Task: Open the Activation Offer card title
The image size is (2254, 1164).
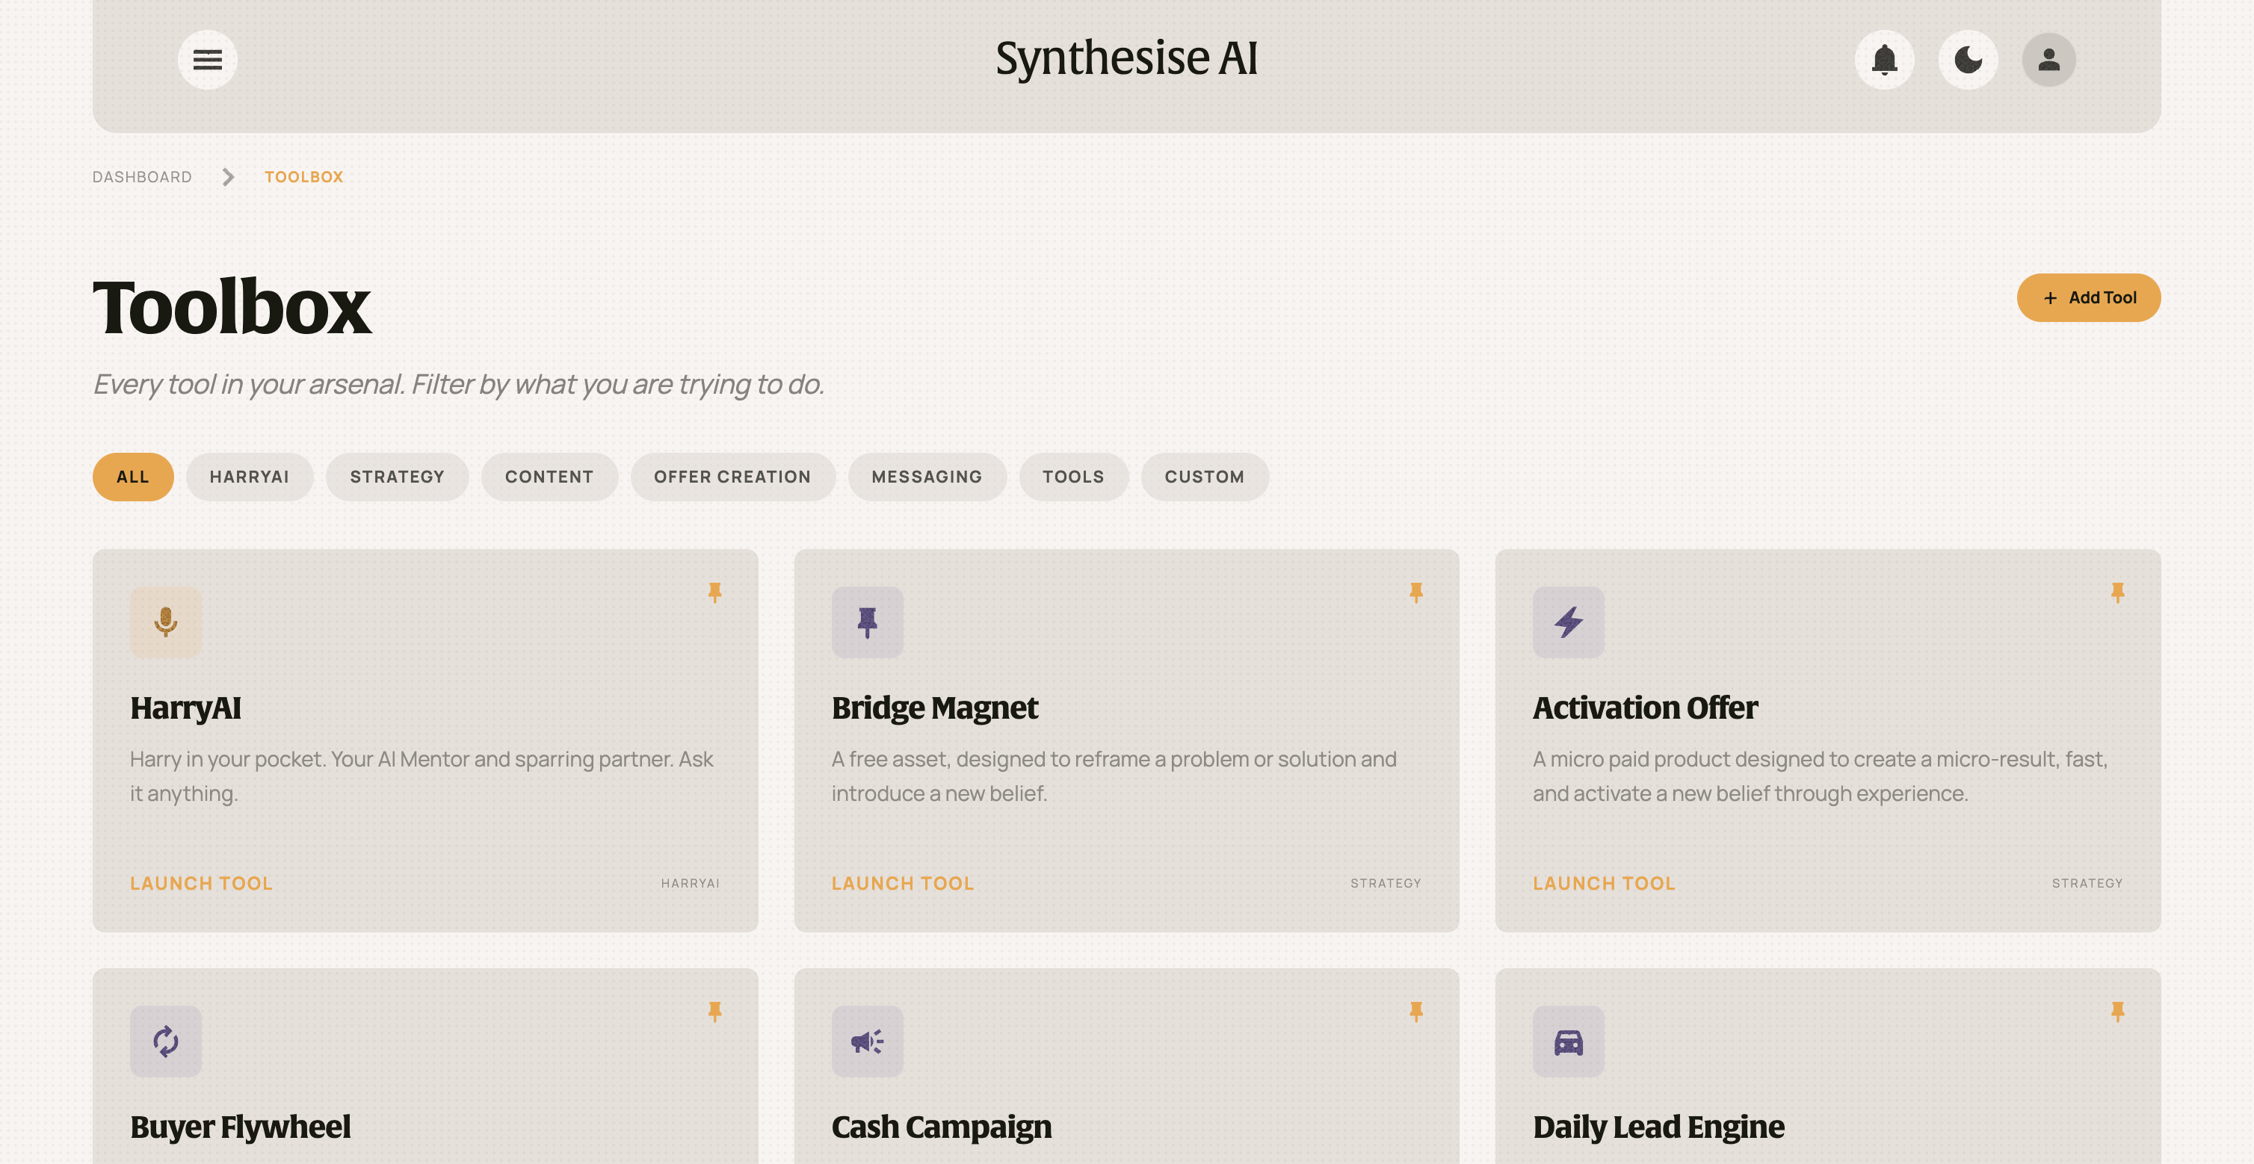Action: (1645, 708)
